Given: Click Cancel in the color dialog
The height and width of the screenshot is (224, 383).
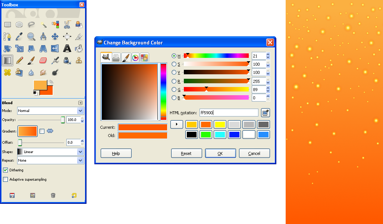Looking at the screenshot, I should pos(254,153).
